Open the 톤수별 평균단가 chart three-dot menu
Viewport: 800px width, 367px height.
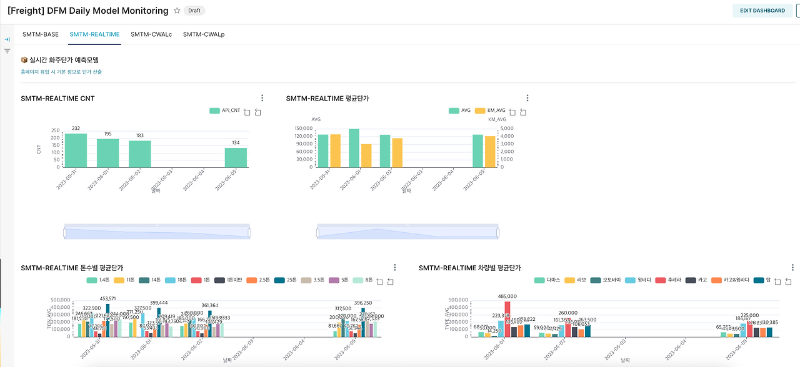395,268
